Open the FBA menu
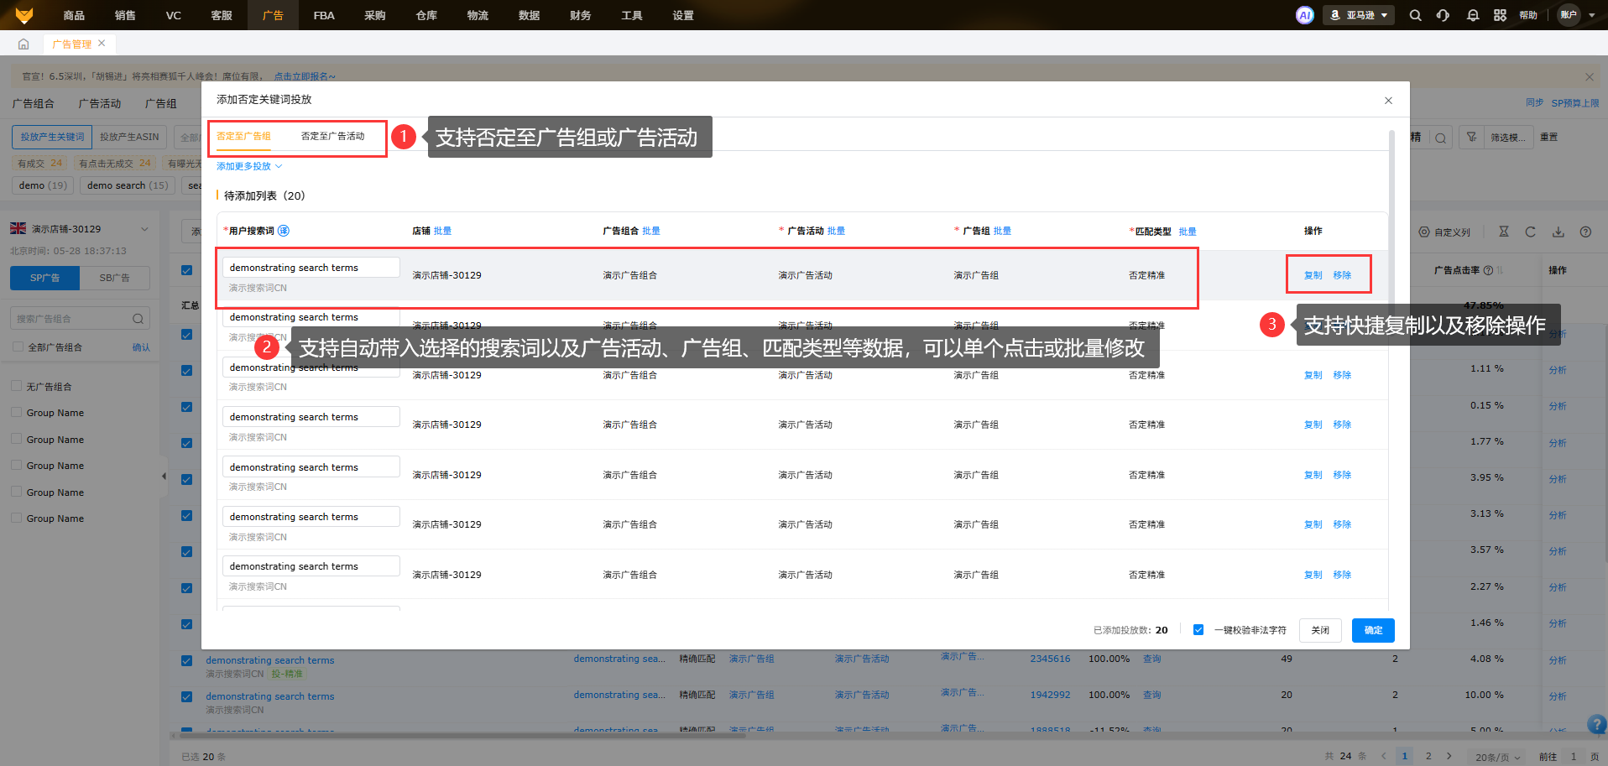 tap(324, 15)
